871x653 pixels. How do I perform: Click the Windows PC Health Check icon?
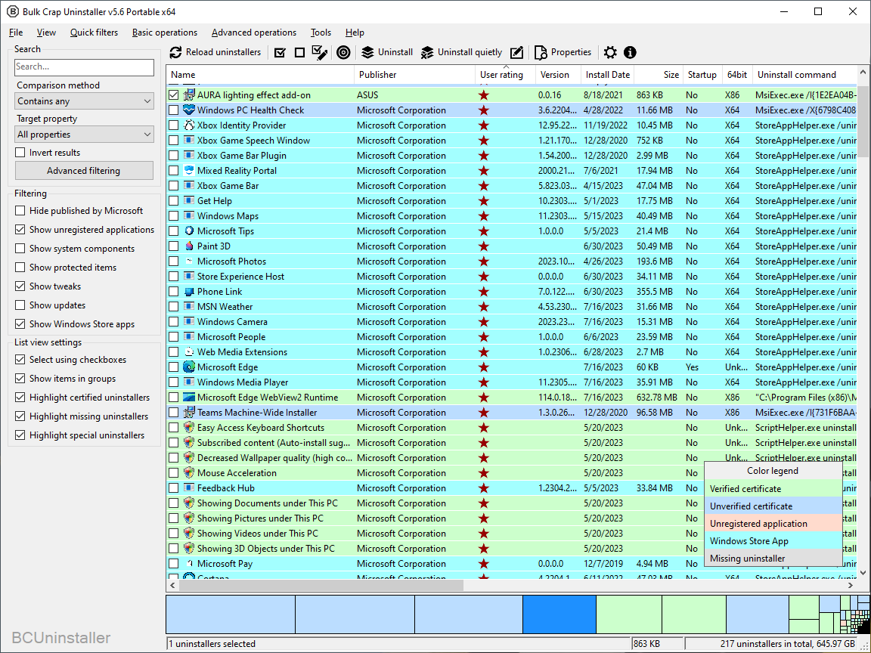click(189, 110)
